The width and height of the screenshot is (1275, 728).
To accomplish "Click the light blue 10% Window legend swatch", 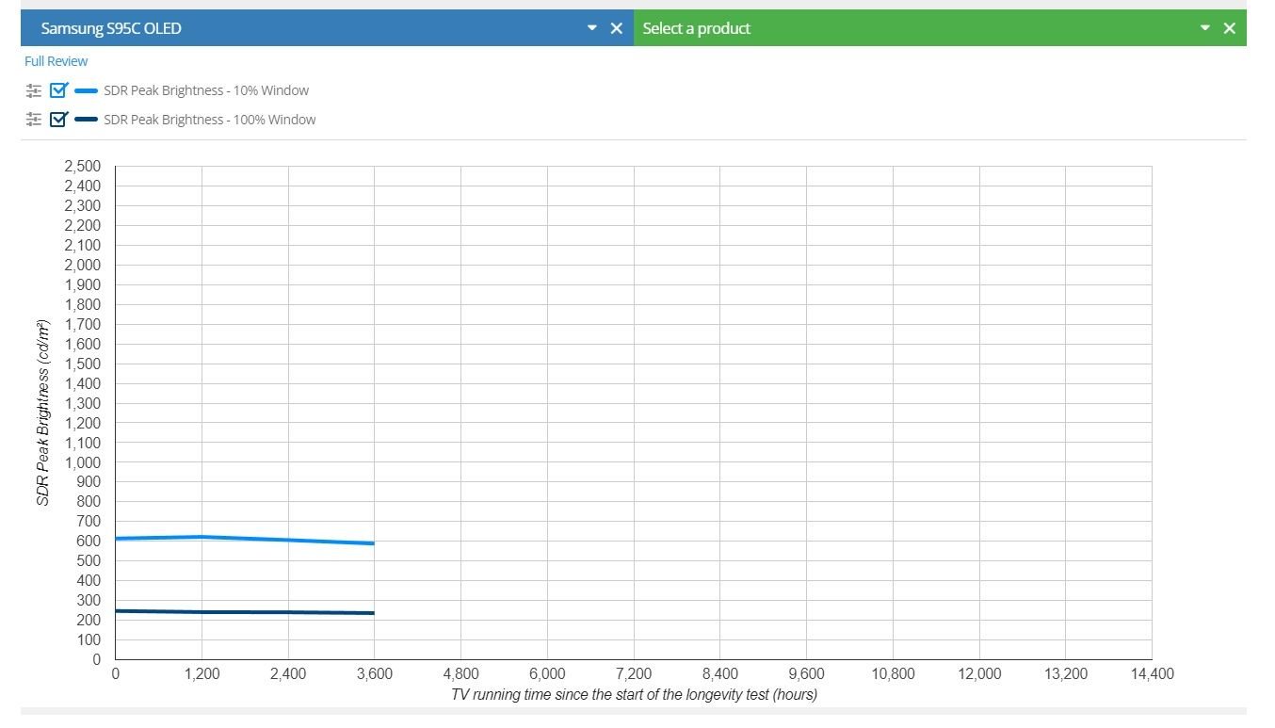I will coord(86,91).
